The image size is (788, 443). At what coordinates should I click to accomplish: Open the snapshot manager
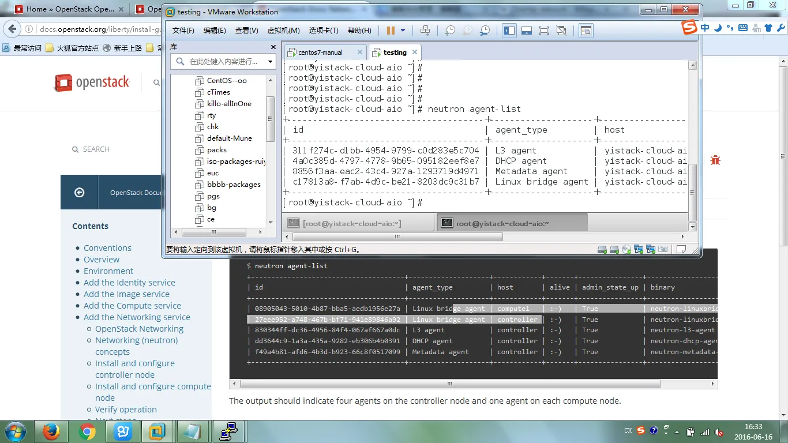point(485,31)
